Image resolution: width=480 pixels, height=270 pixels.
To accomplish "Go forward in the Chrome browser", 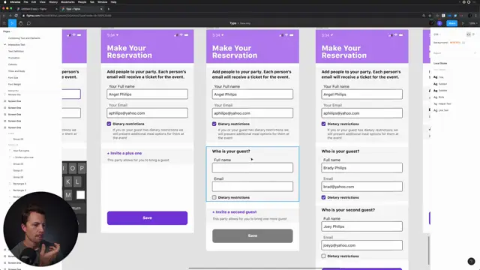I will pyautogui.click(x=10, y=16).
